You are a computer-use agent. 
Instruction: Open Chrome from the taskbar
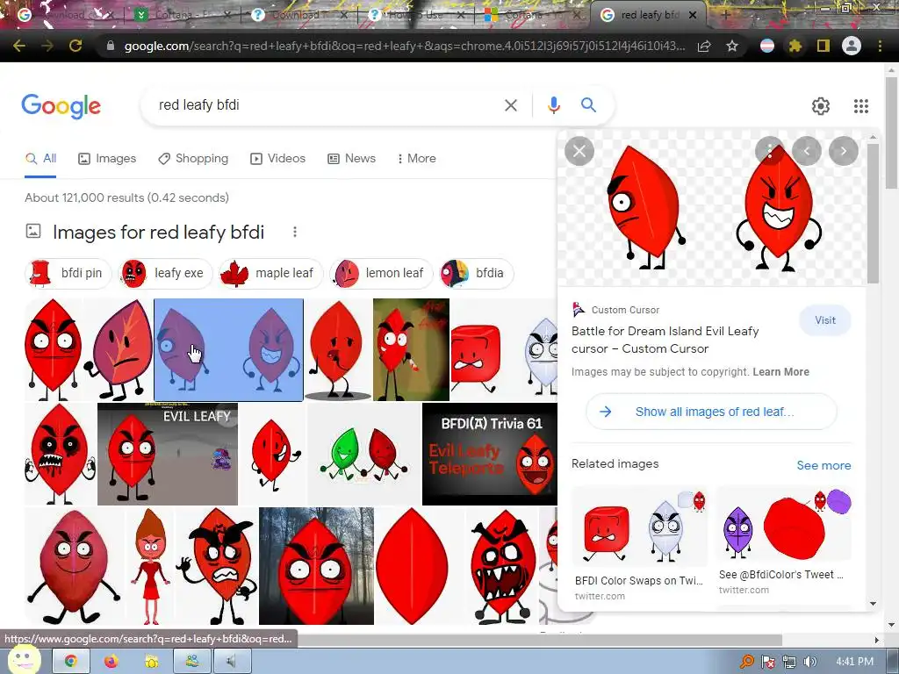[x=70, y=662]
